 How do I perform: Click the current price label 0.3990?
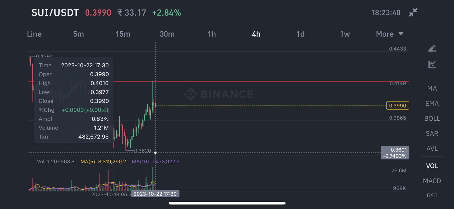(x=397, y=106)
